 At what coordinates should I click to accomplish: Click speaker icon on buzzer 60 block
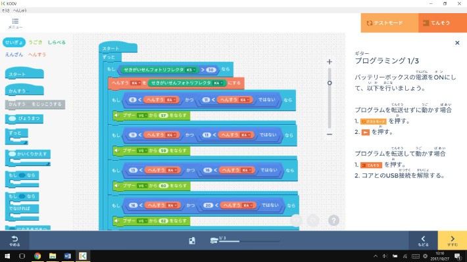(x=117, y=186)
